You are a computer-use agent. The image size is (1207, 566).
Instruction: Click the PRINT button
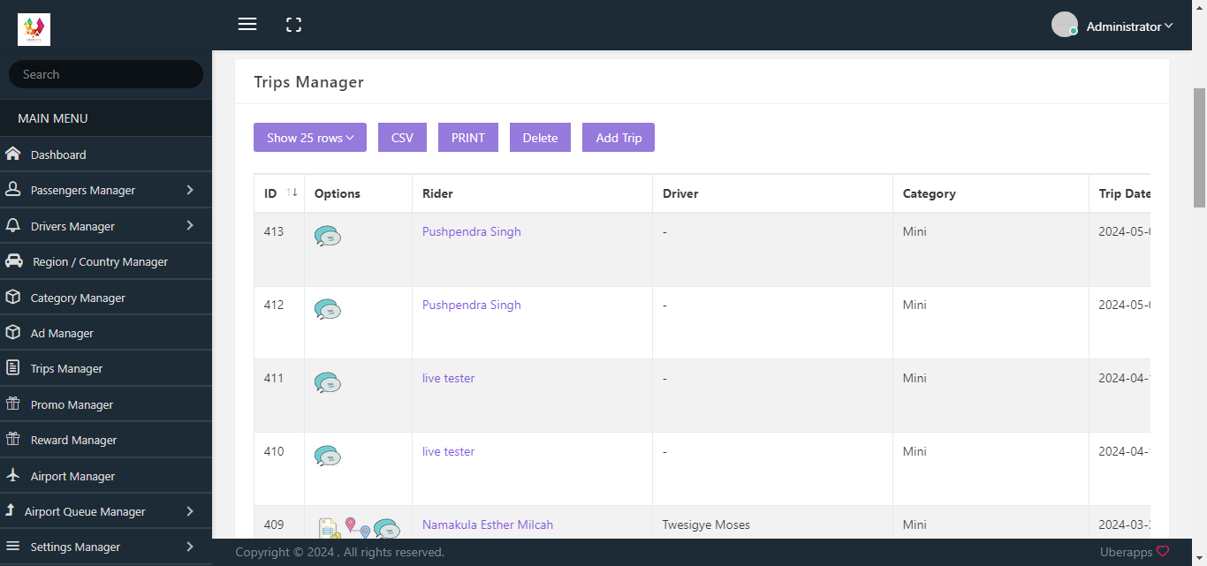click(468, 137)
